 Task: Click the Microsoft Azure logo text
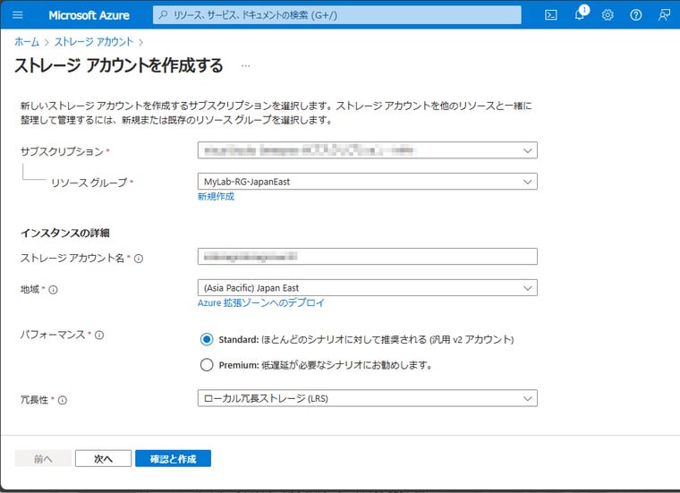89,15
